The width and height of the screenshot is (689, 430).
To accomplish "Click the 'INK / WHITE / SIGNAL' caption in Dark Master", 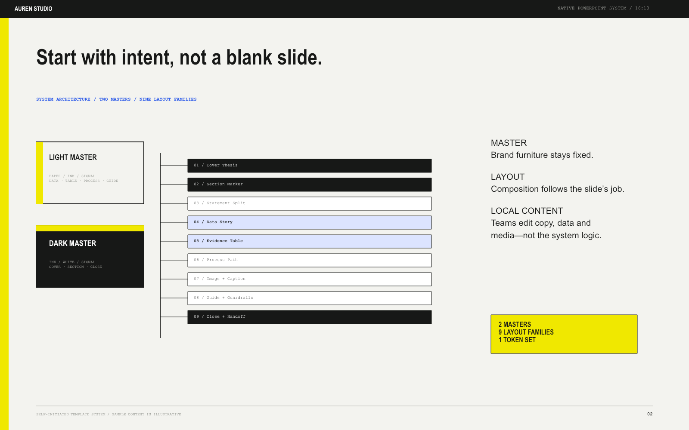I will tap(72, 262).
